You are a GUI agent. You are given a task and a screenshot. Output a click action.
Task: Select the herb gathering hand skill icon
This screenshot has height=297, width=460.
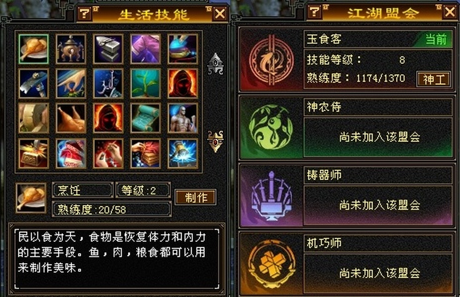coord(71,84)
